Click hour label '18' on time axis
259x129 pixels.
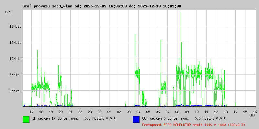tap(41, 112)
